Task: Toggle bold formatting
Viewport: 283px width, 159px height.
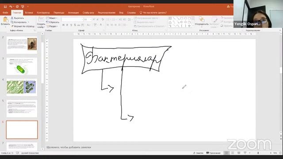Action: 63,25
